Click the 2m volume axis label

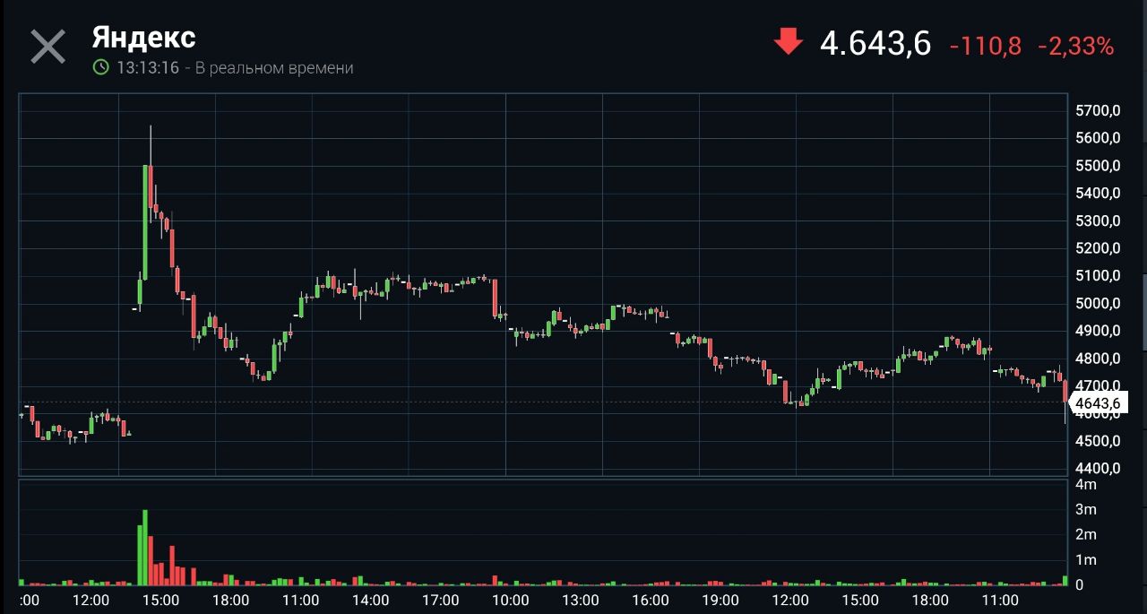[1085, 534]
